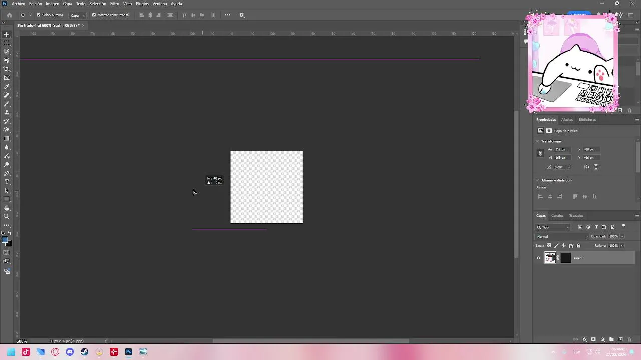
Task: Open the Ventana menu
Action: pos(160,4)
